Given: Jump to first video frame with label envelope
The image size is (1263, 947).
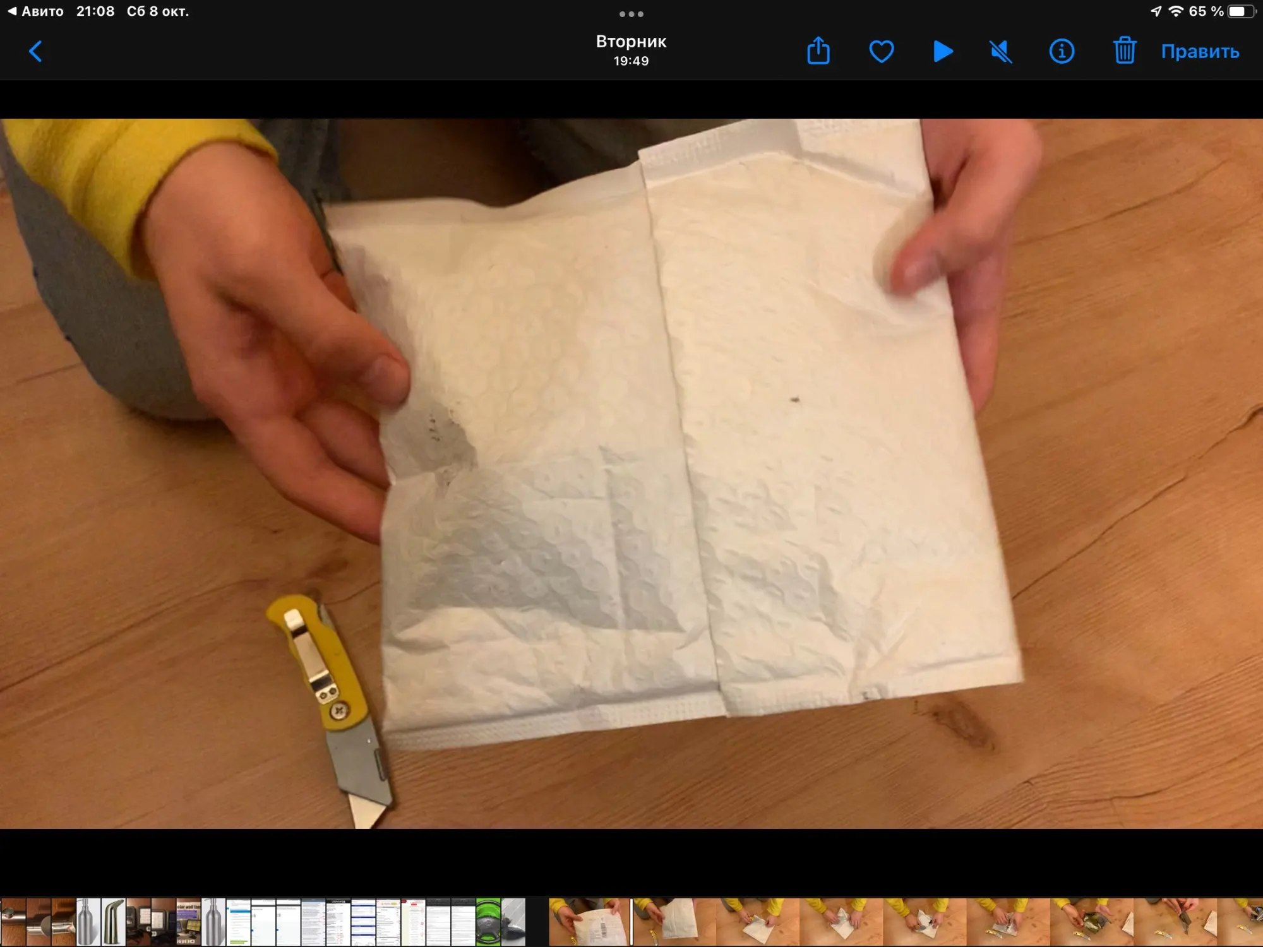Looking at the screenshot, I should tap(589, 922).
